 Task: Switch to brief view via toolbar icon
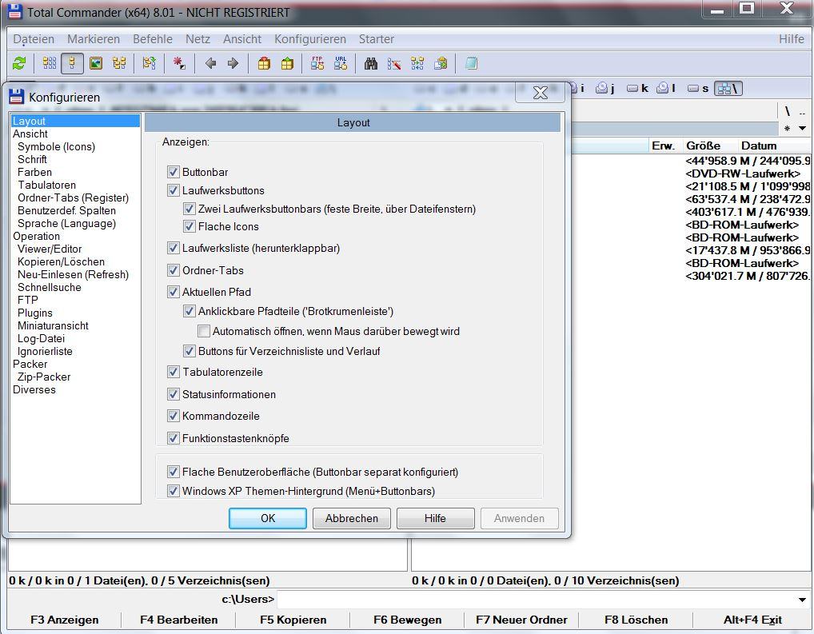[50, 63]
